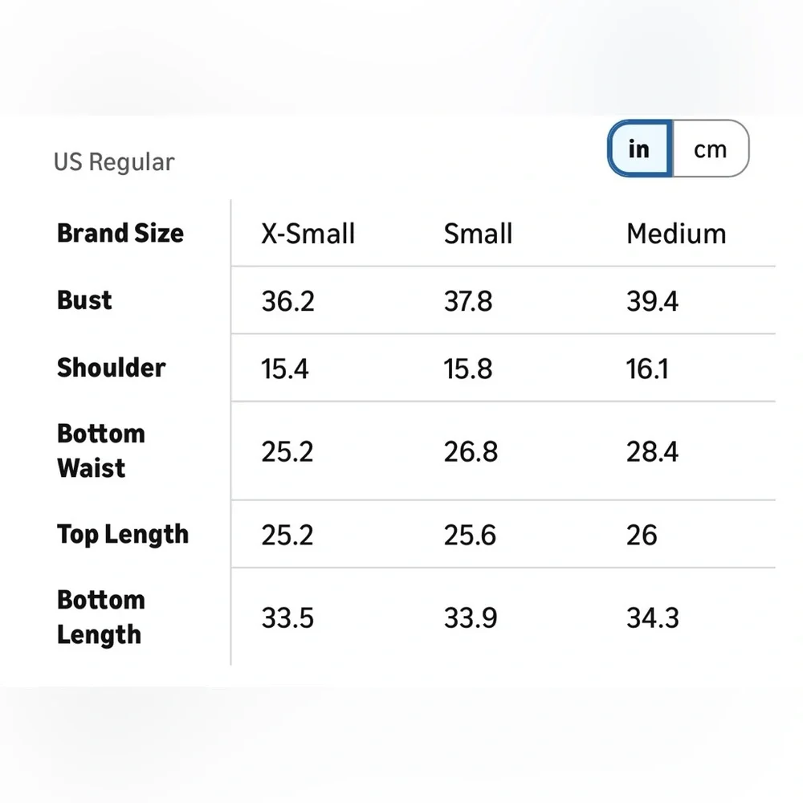
Task: Select the X-Small column header
Action: (x=308, y=234)
